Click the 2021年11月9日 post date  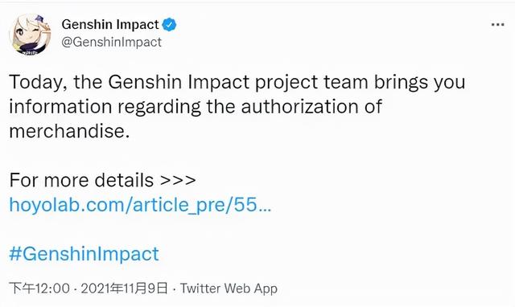point(125,289)
